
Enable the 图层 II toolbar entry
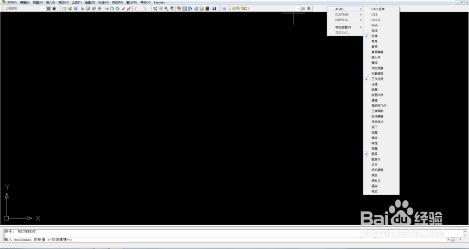coord(381,159)
